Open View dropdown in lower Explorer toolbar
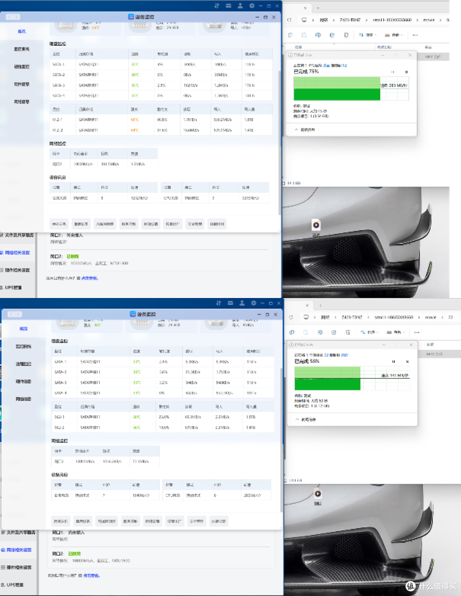 396,332
